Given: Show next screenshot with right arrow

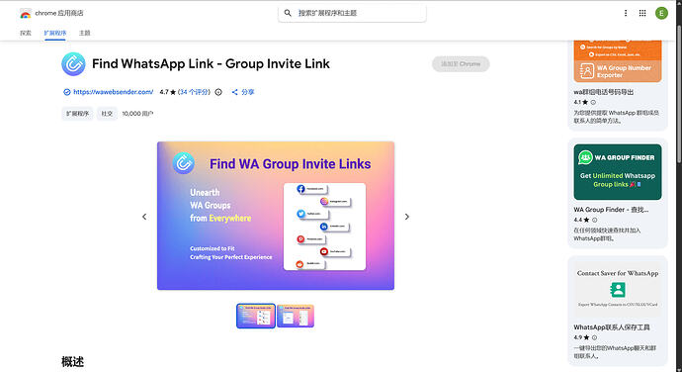Looking at the screenshot, I should pyautogui.click(x=407, y=217).
